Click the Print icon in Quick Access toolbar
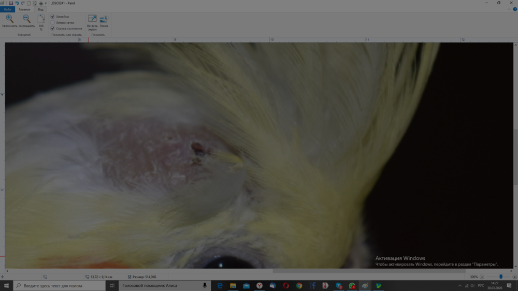The image size is (518, 291). pos(40,3)
